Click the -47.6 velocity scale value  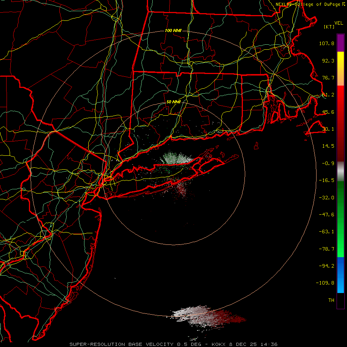click(x=327, y=215)
